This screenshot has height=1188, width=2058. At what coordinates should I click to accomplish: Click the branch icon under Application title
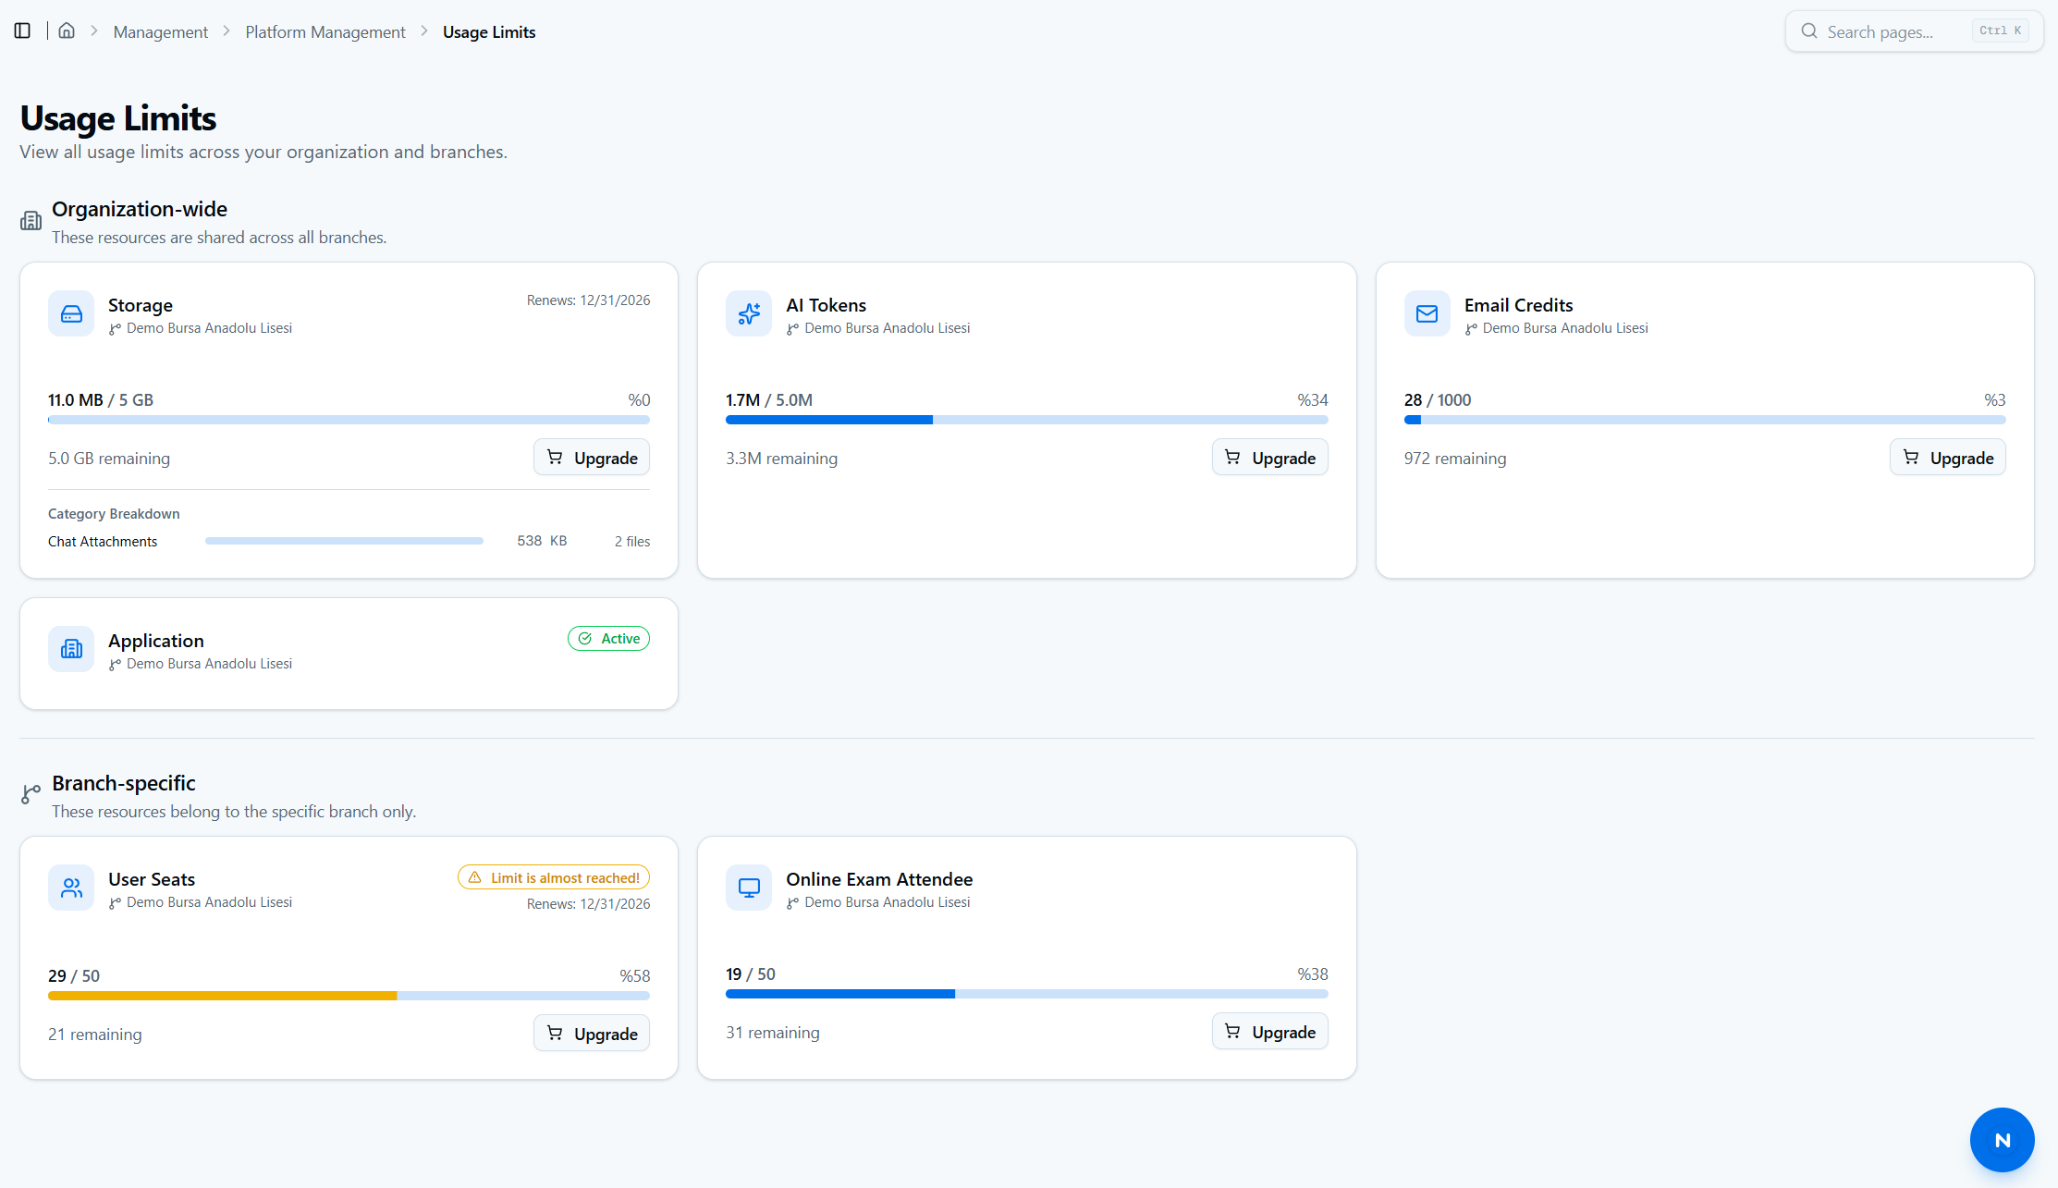(x=115, y=665)
